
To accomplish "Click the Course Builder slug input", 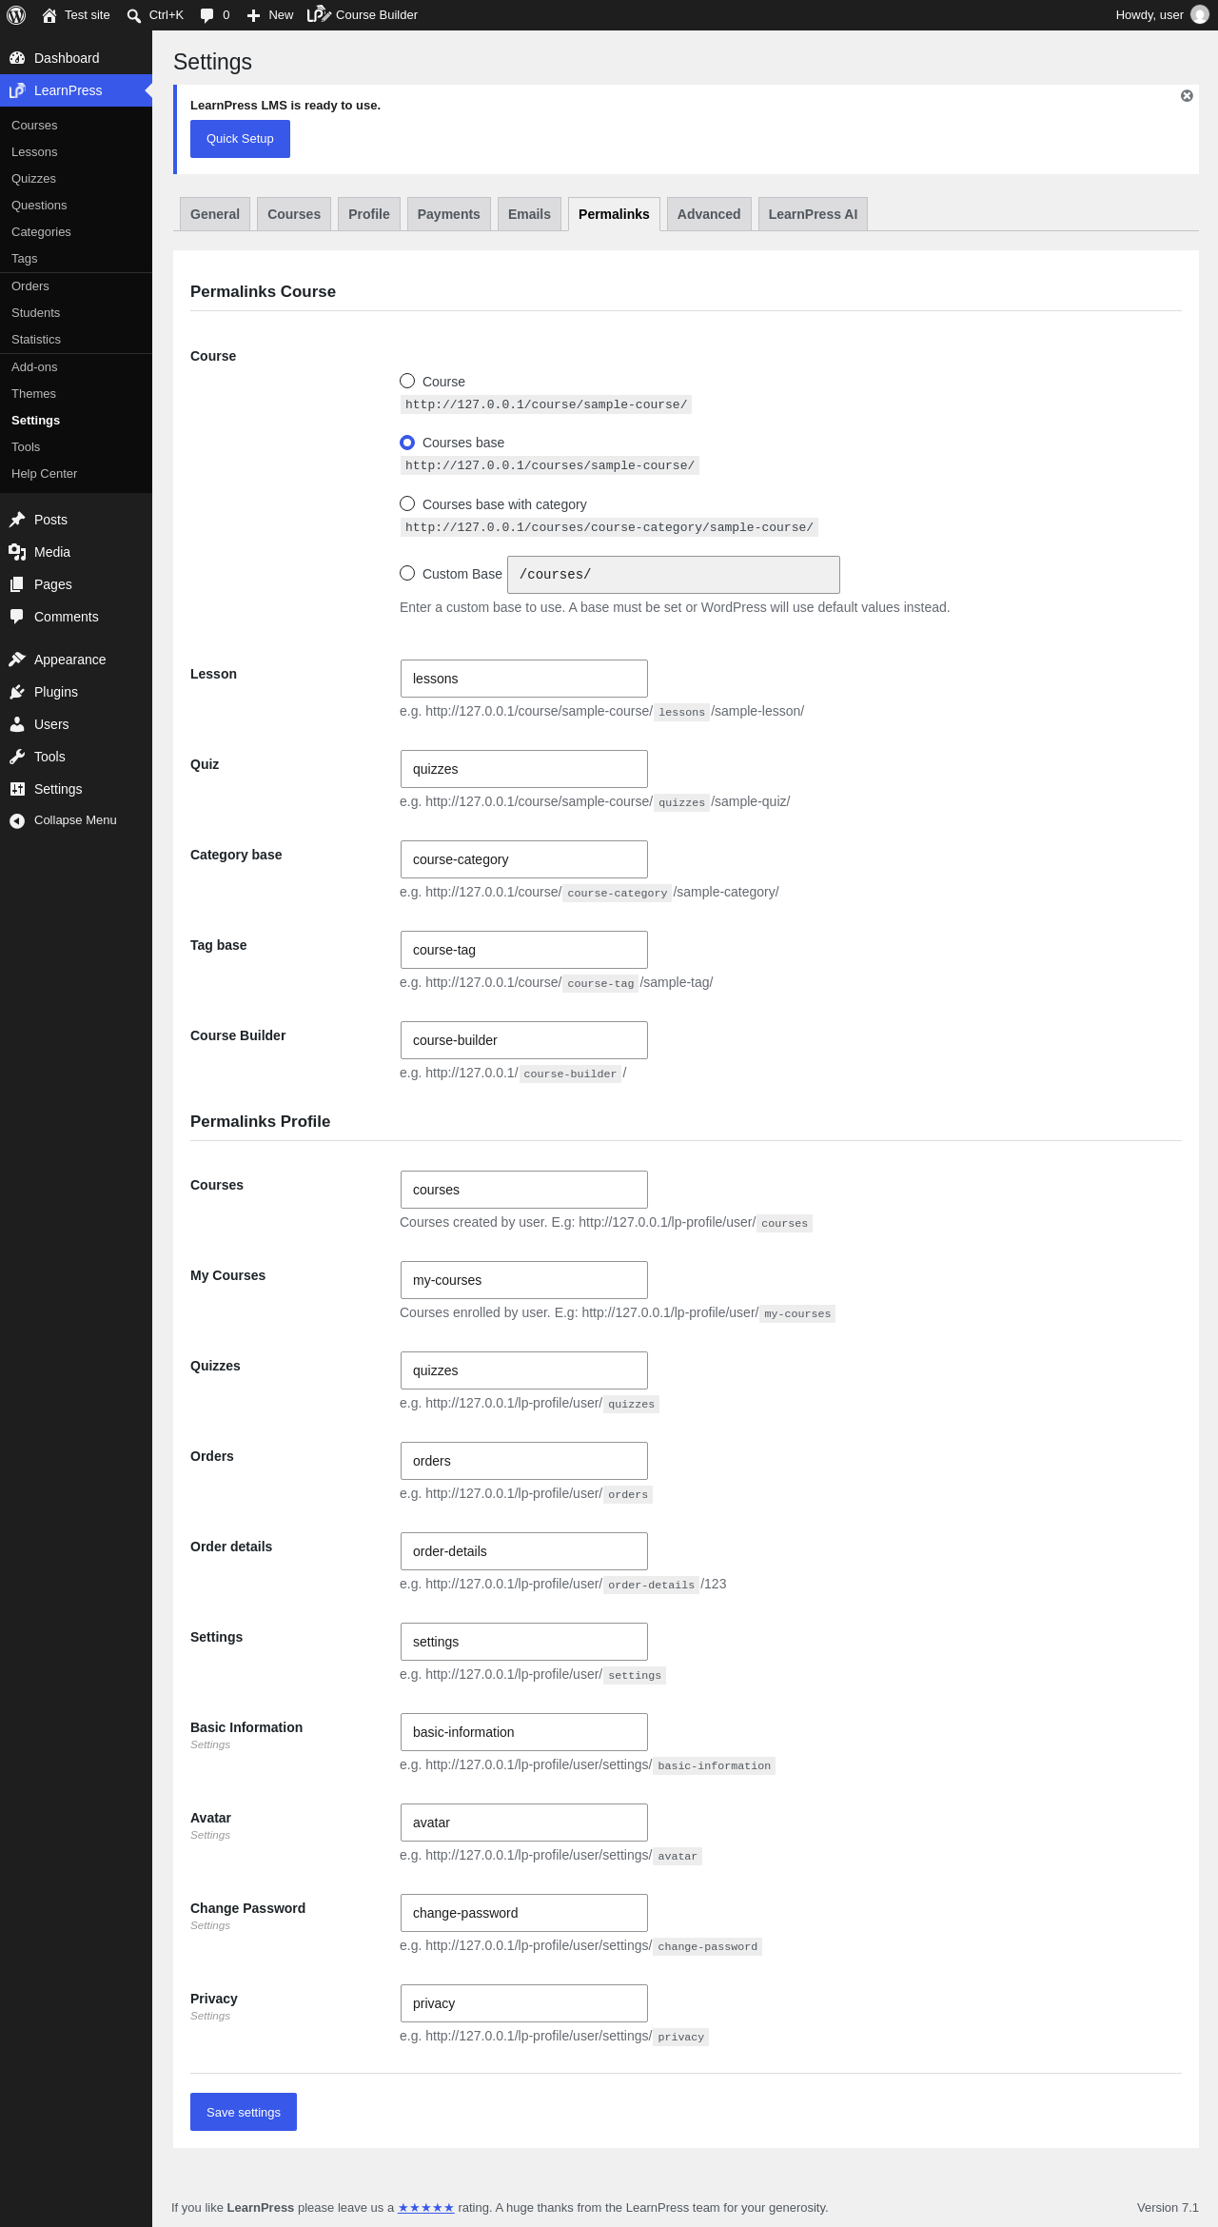I will (x=524, y=1040).
